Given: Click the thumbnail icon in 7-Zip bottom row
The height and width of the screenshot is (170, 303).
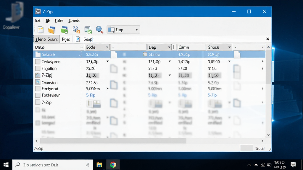Looking at the screenshot, I should point(94,104).
